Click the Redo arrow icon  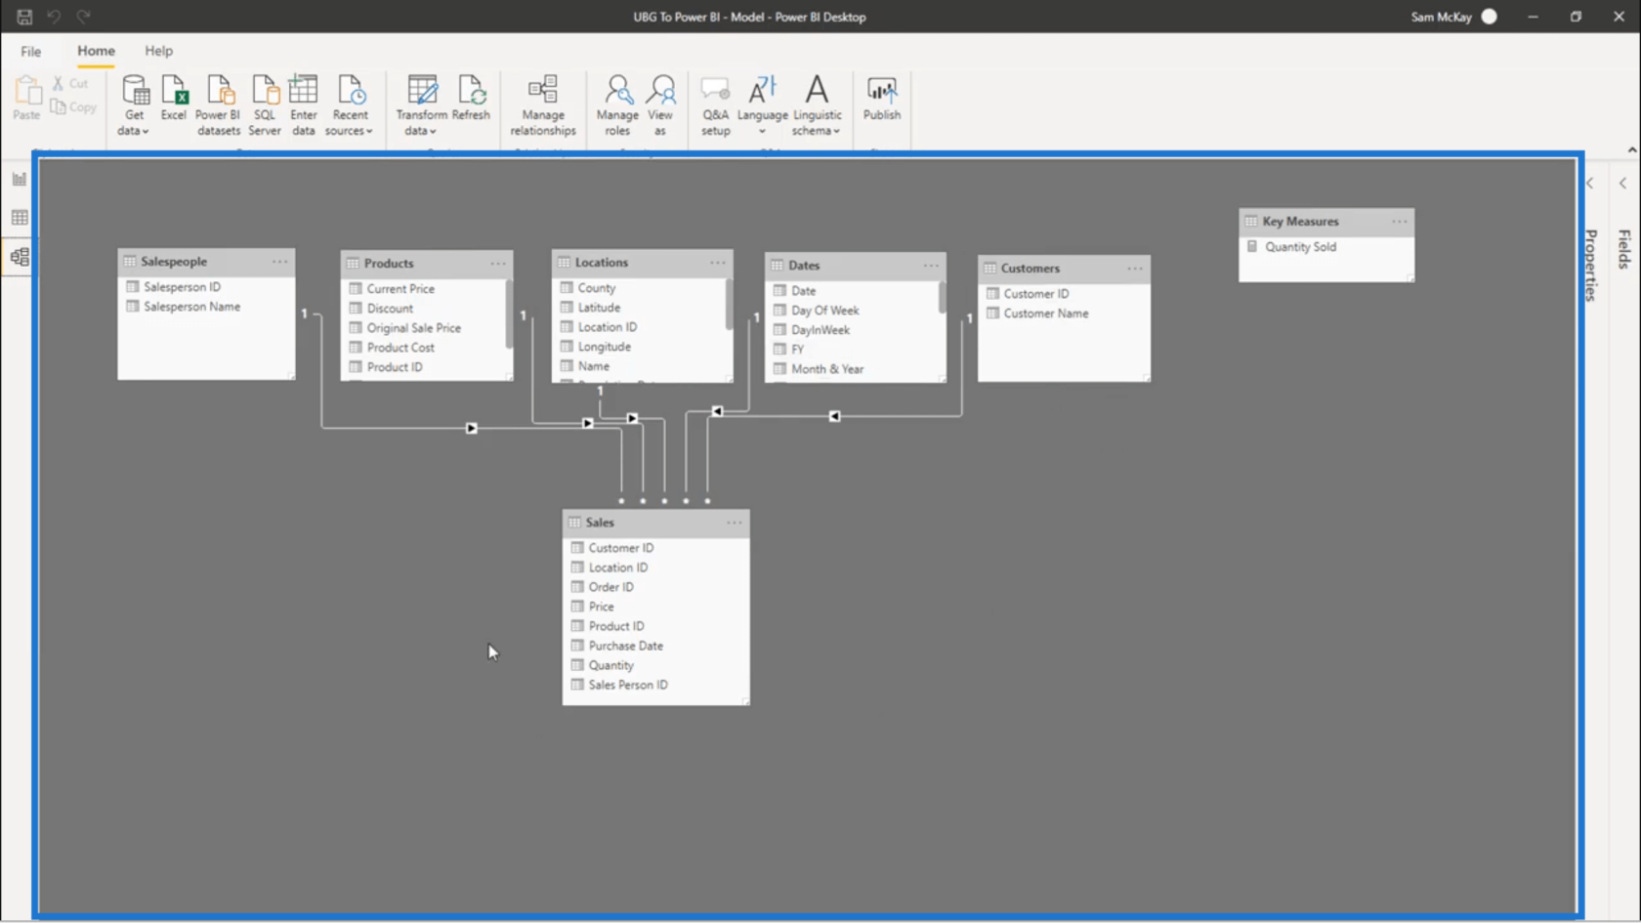pyautogui.click(x=84, y=17)
